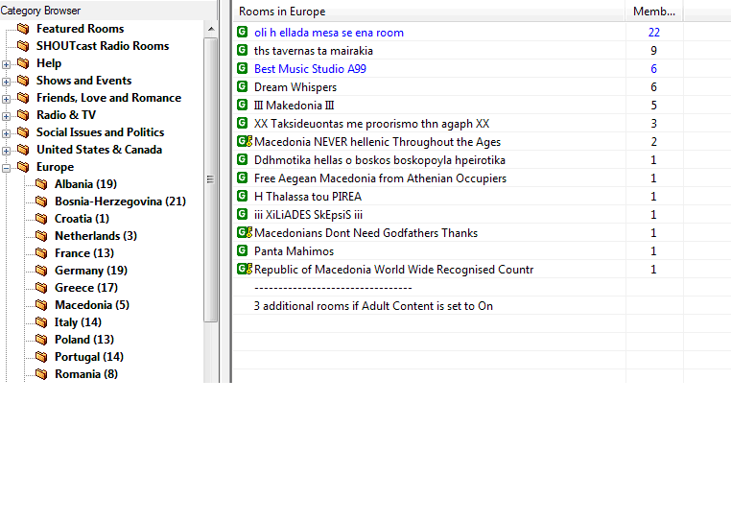Click the G icon beside 'ths tavernas ta mairakia'
The height and width of the screenshot is (522, 731).
(242, 50)
